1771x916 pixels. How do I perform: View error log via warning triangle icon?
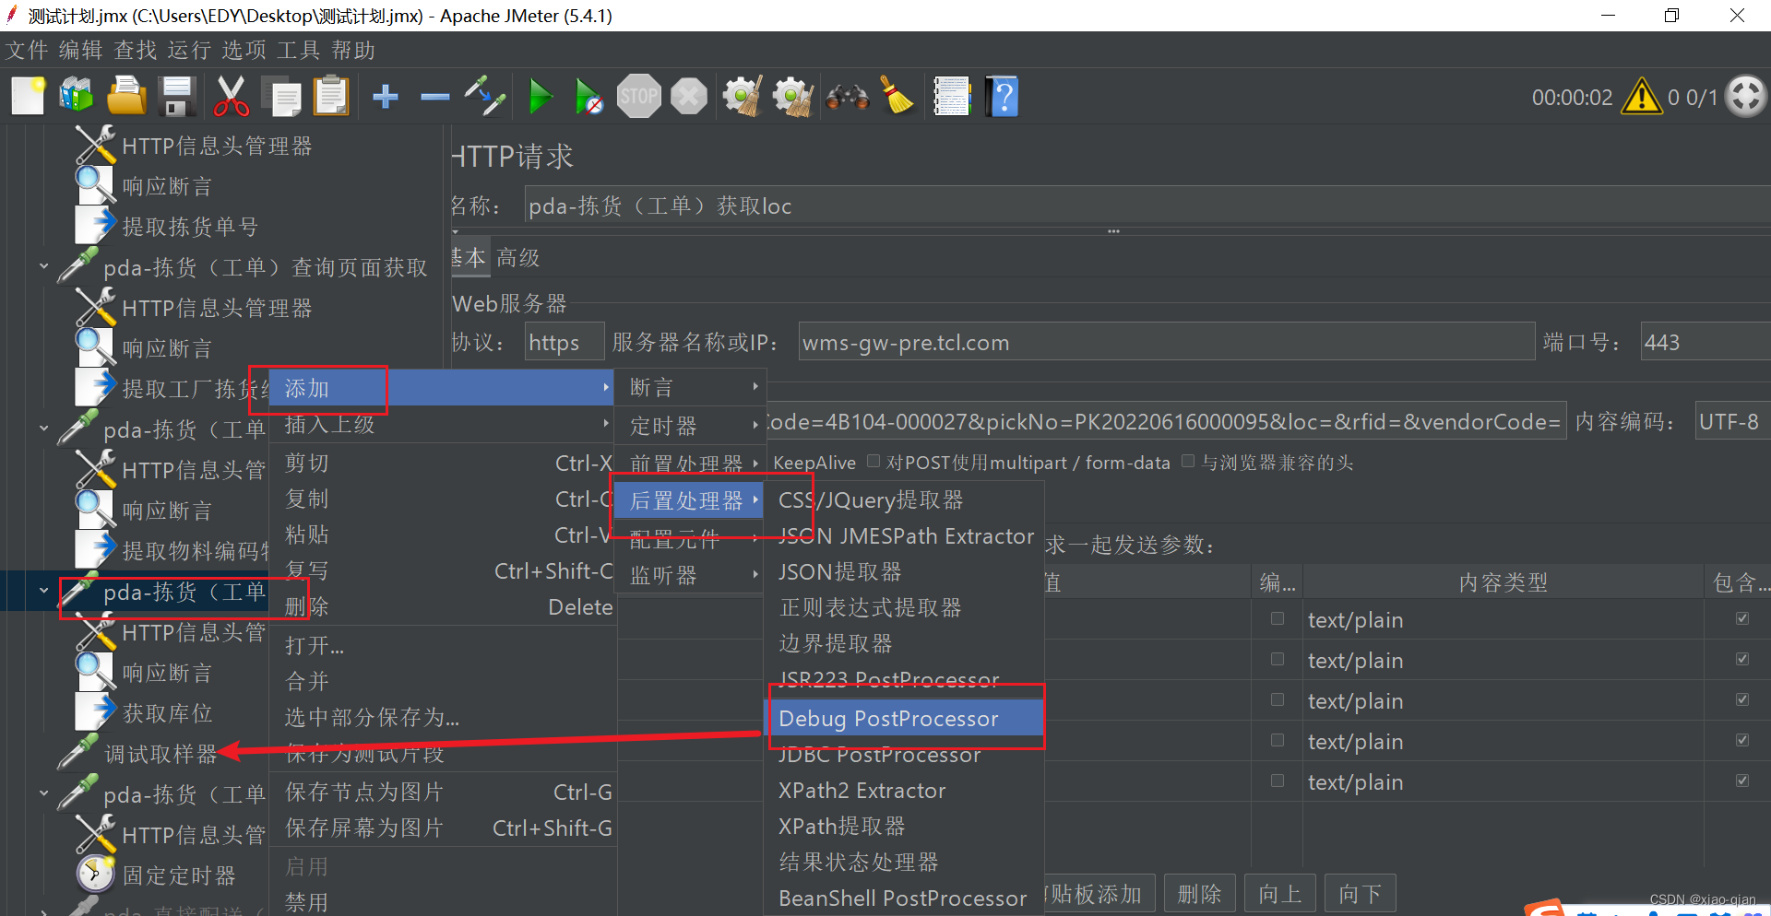1641,96
